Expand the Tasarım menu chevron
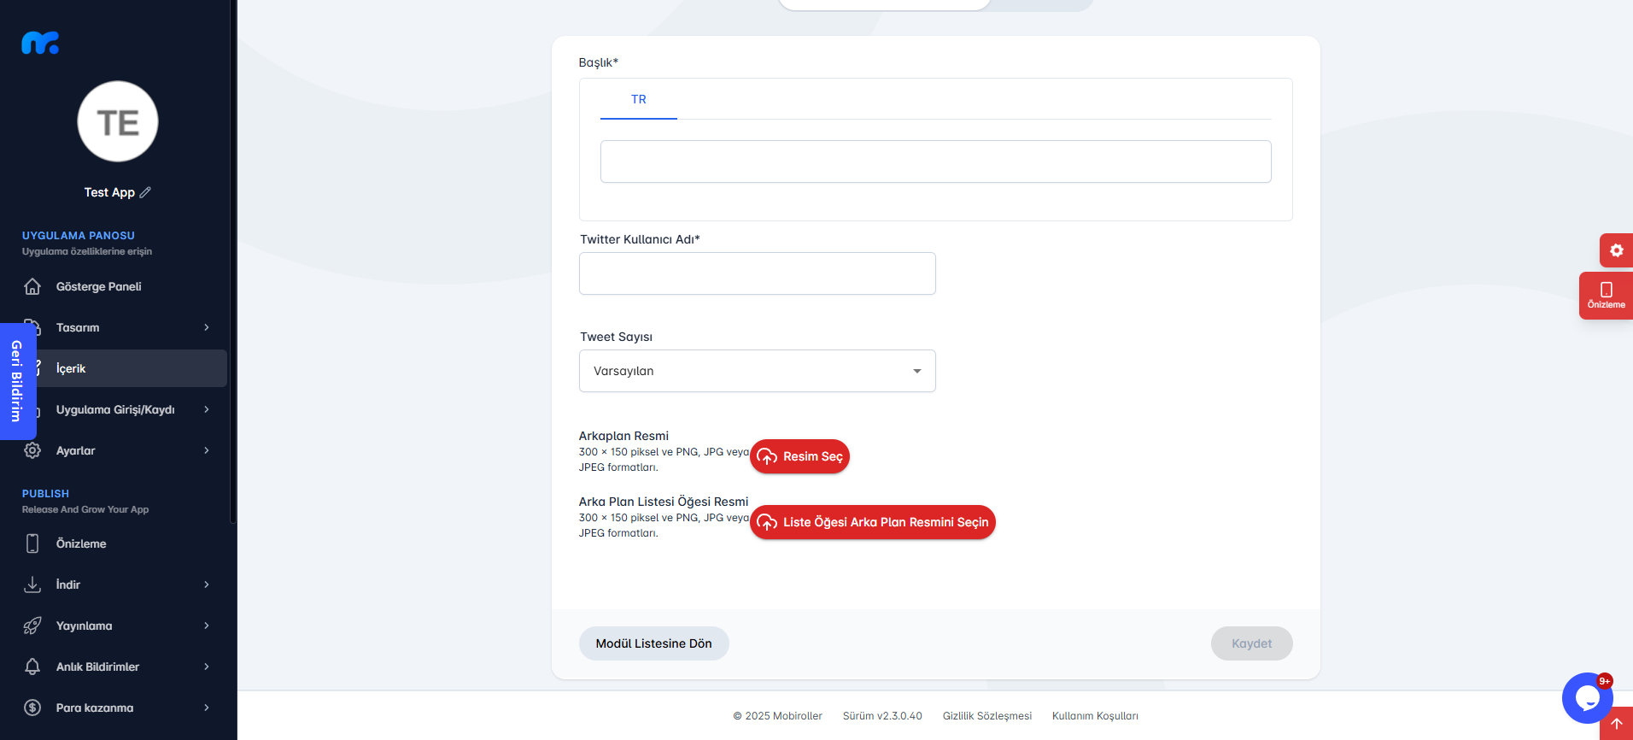1633x740 pixels. coord(207,327)
